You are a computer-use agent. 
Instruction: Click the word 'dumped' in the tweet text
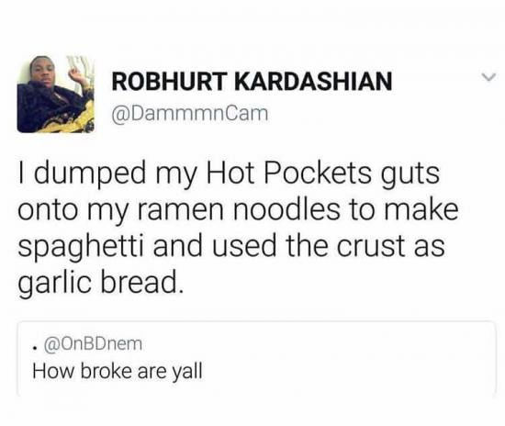click(90, 174)
